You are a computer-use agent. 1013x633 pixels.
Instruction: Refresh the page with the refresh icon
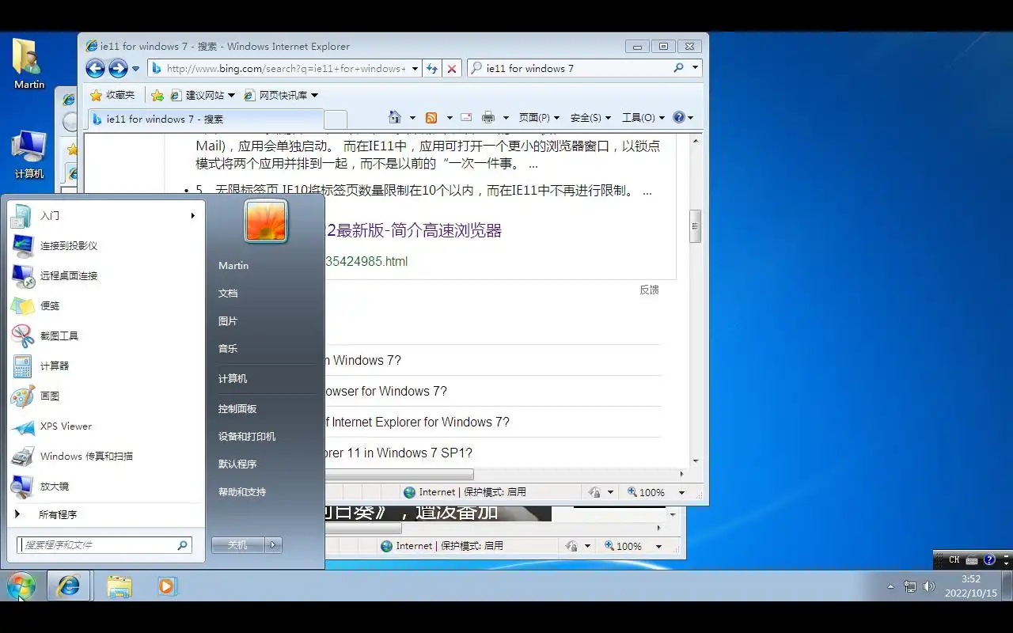click(432, 69)
